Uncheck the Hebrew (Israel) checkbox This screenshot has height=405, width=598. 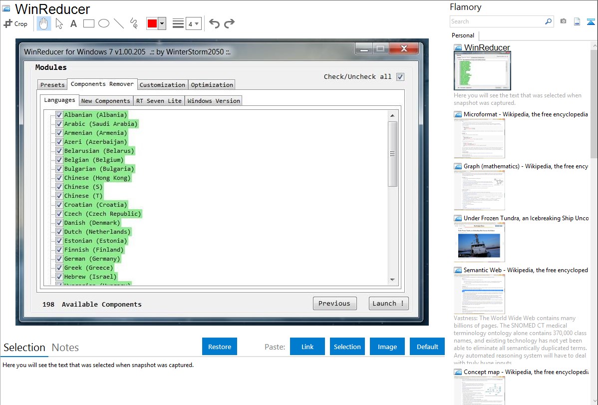[x=59, y=277]
